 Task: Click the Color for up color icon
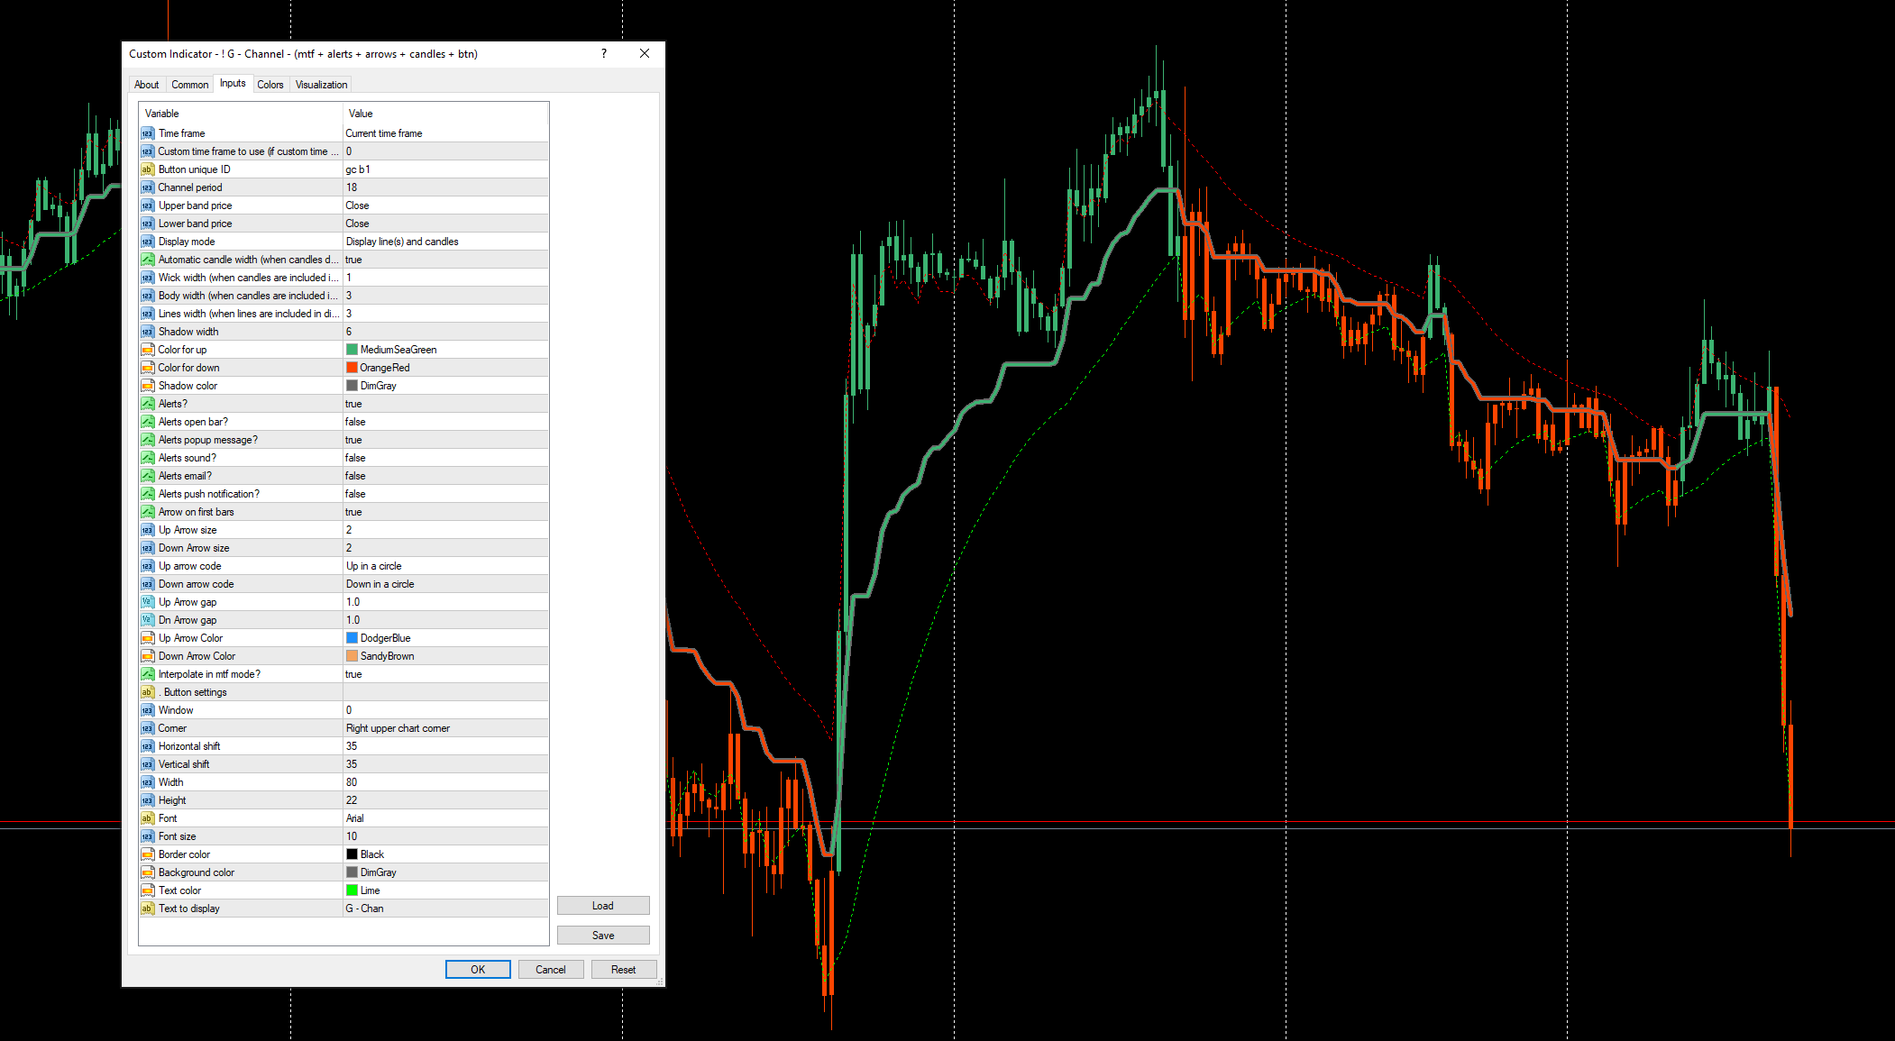point(148,350)
